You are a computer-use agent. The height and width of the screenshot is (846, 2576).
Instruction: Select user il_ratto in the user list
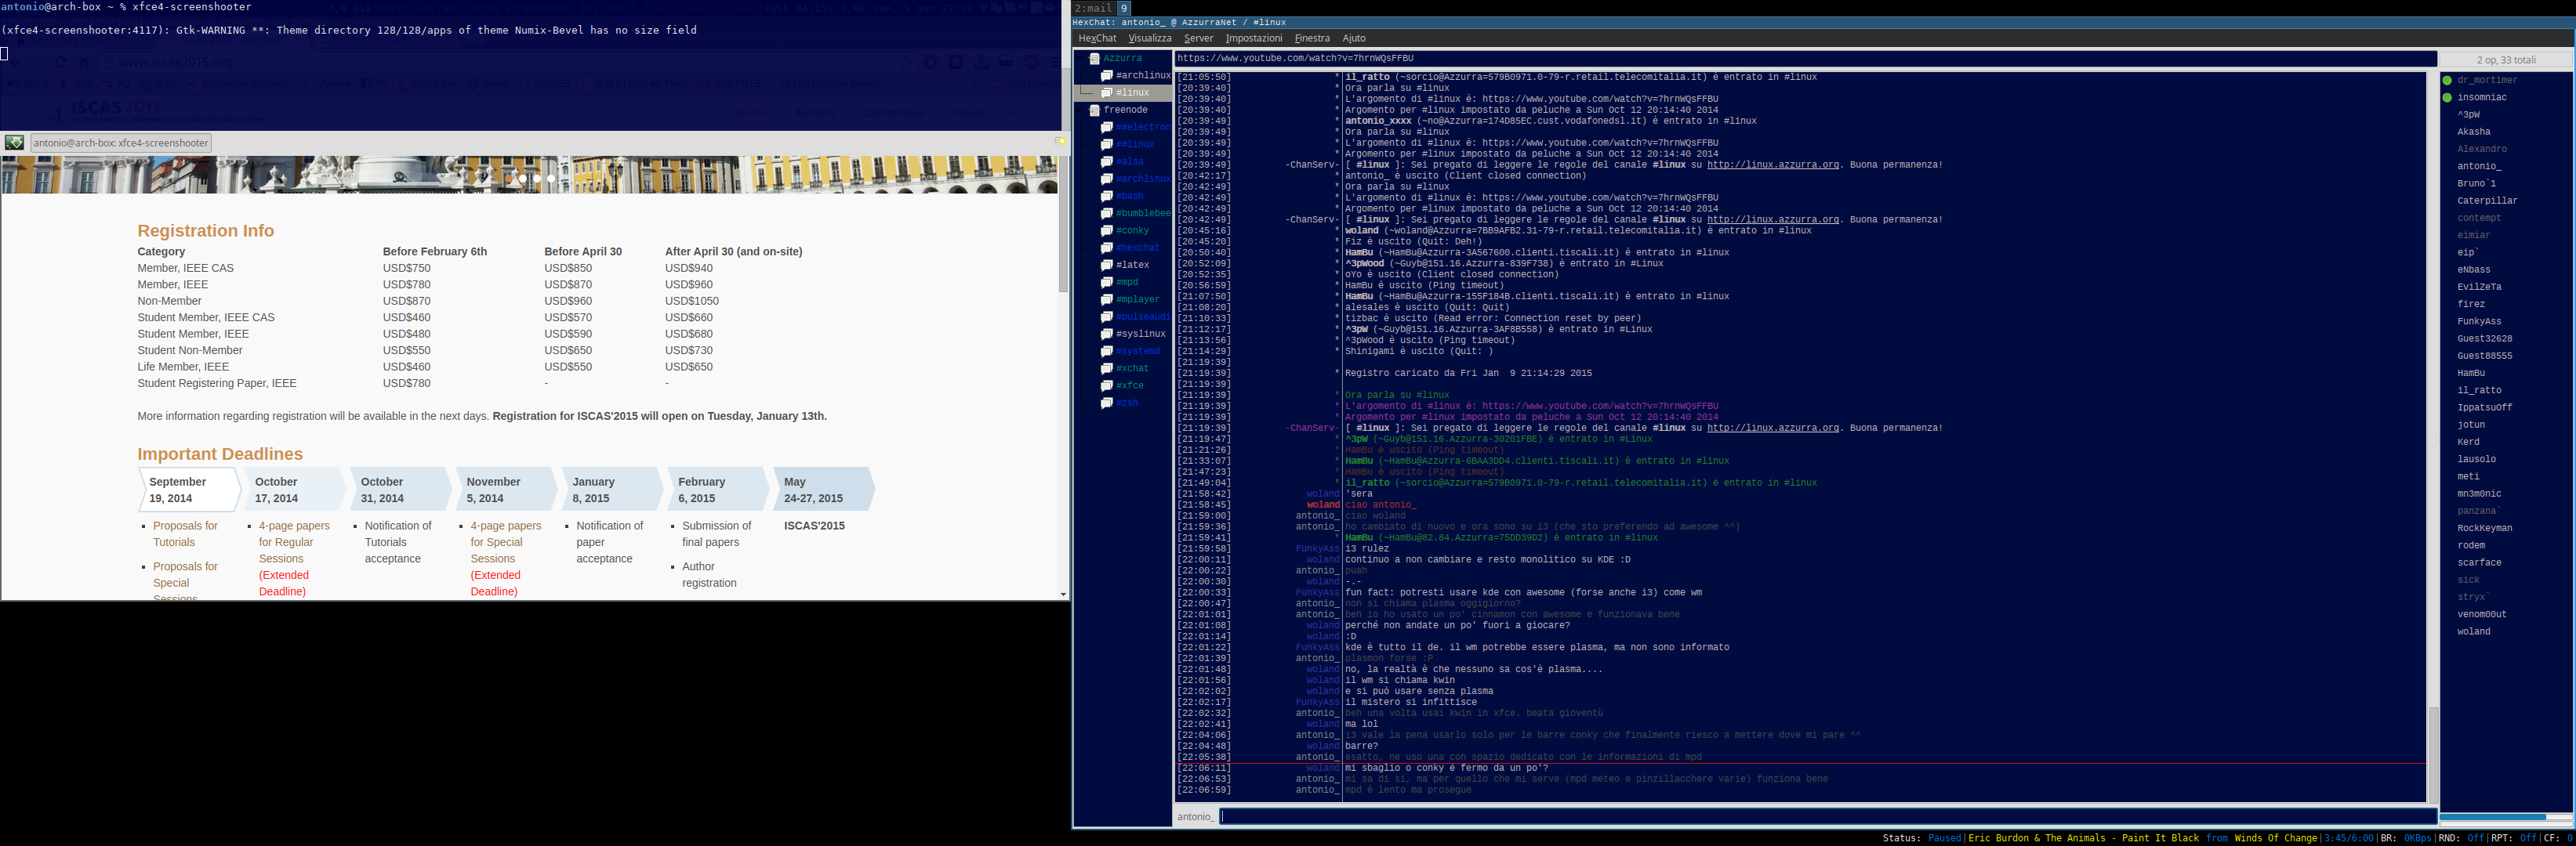click(2479, 391)
